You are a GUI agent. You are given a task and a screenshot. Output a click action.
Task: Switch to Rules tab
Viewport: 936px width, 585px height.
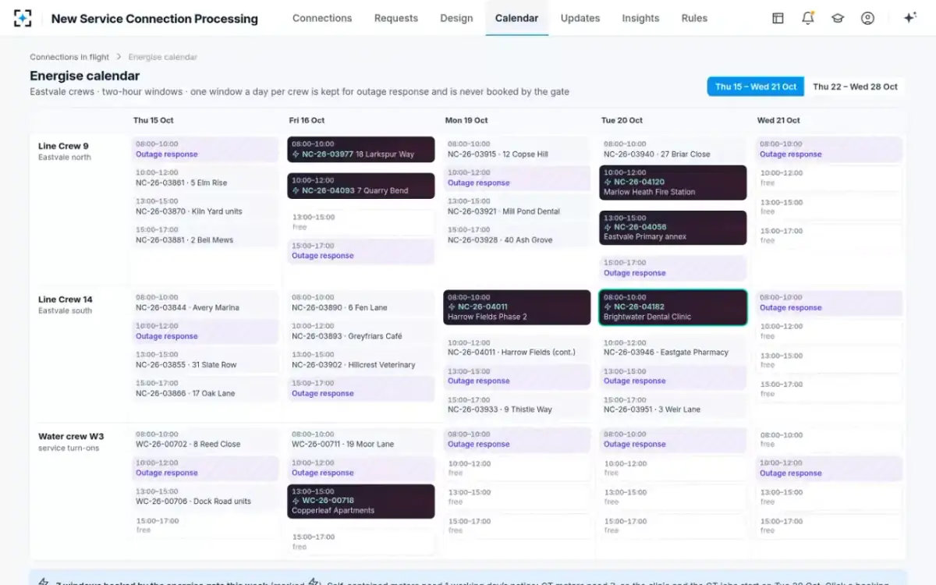(x=694, y=18)
